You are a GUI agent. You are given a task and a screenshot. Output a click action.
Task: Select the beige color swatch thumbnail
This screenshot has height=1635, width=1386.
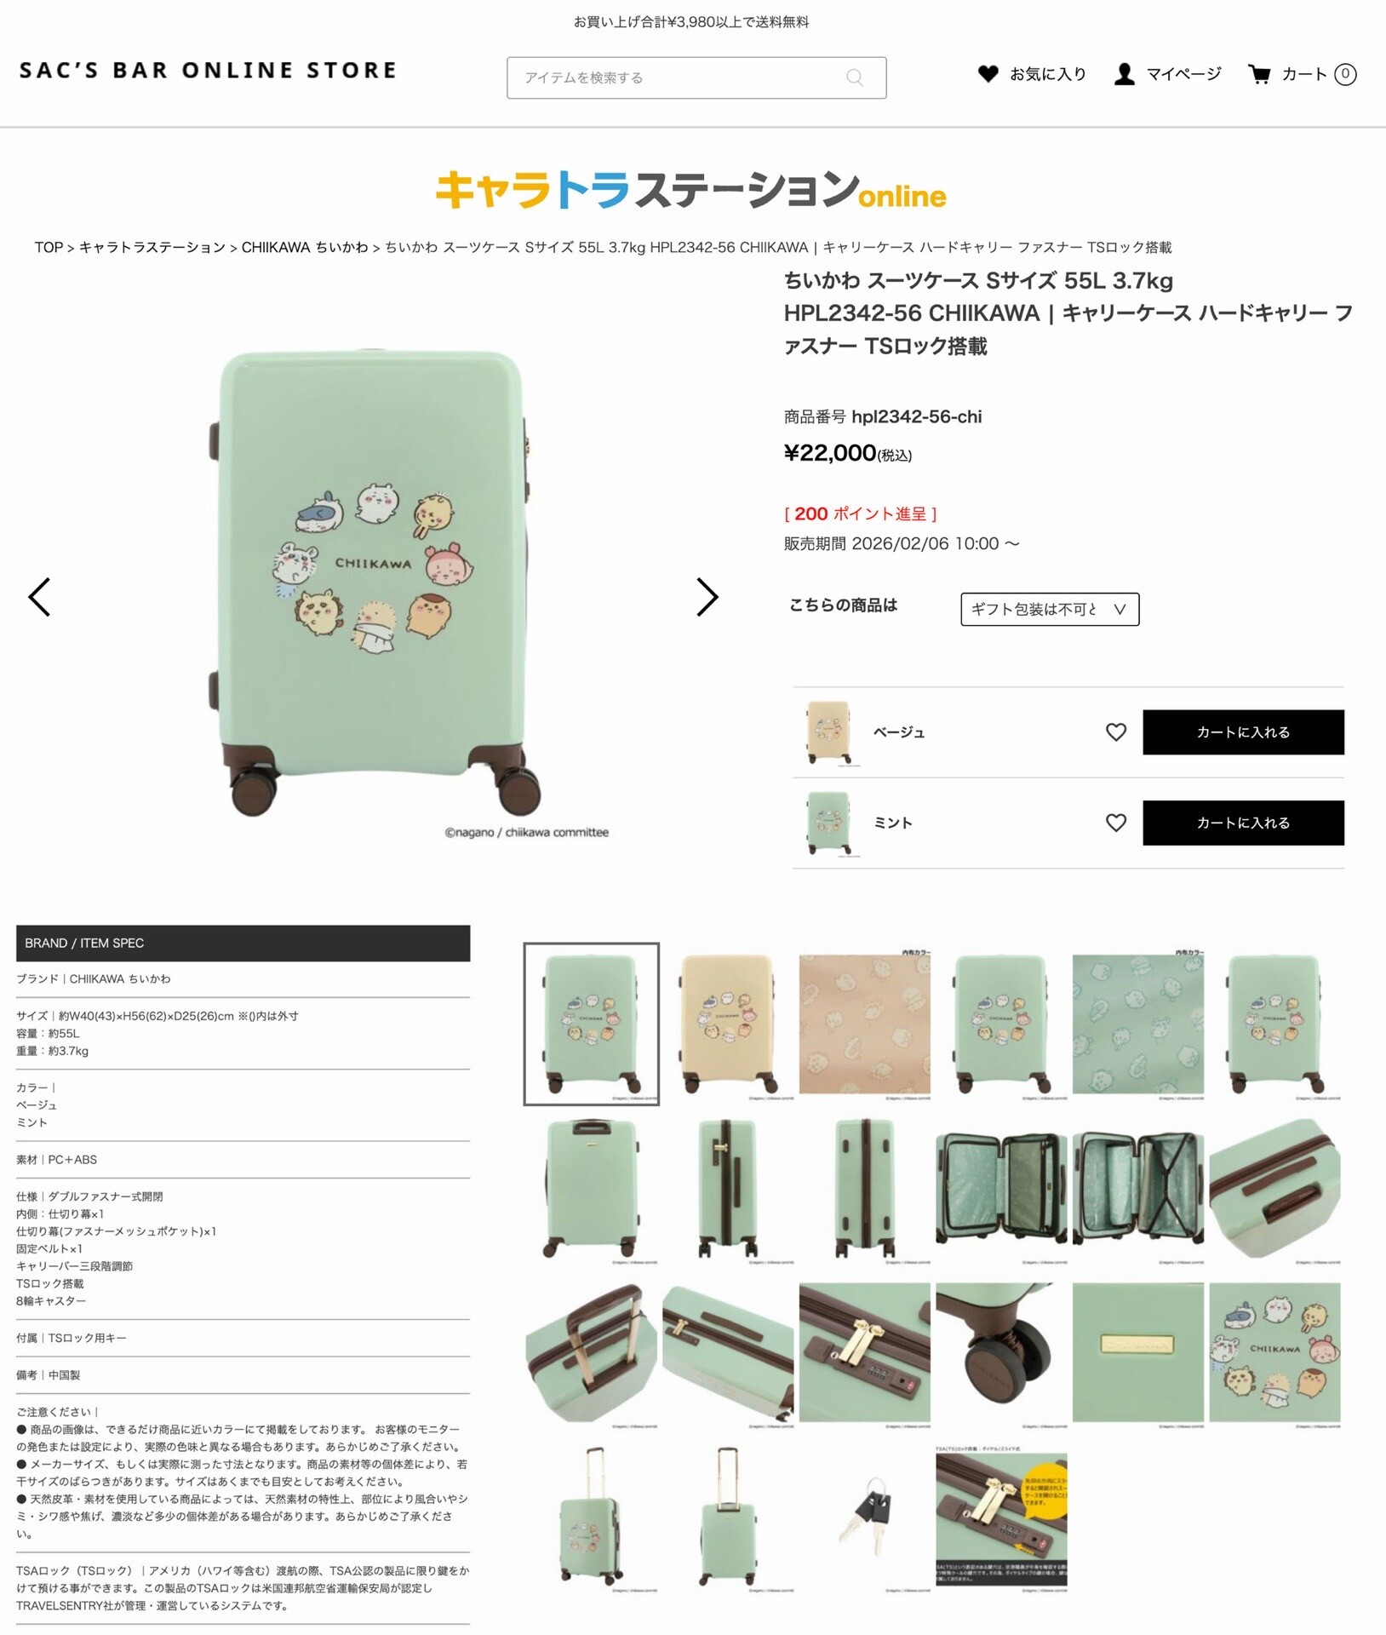828,732
